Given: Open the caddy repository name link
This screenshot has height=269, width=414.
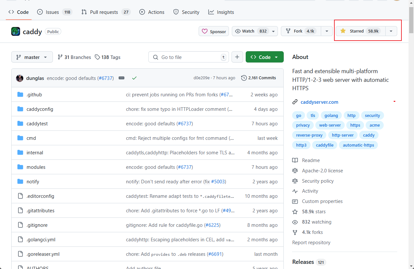Looking at the screenshot, I should [32, 32].
